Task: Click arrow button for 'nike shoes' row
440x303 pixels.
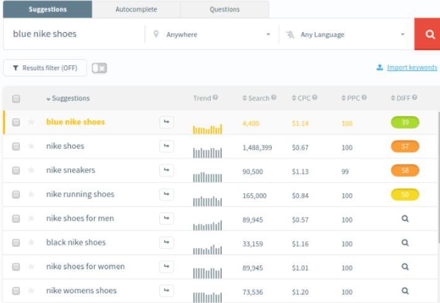Action: 167,146
